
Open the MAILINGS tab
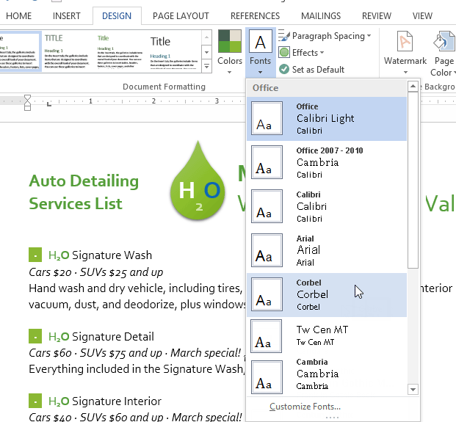point(321,15)
